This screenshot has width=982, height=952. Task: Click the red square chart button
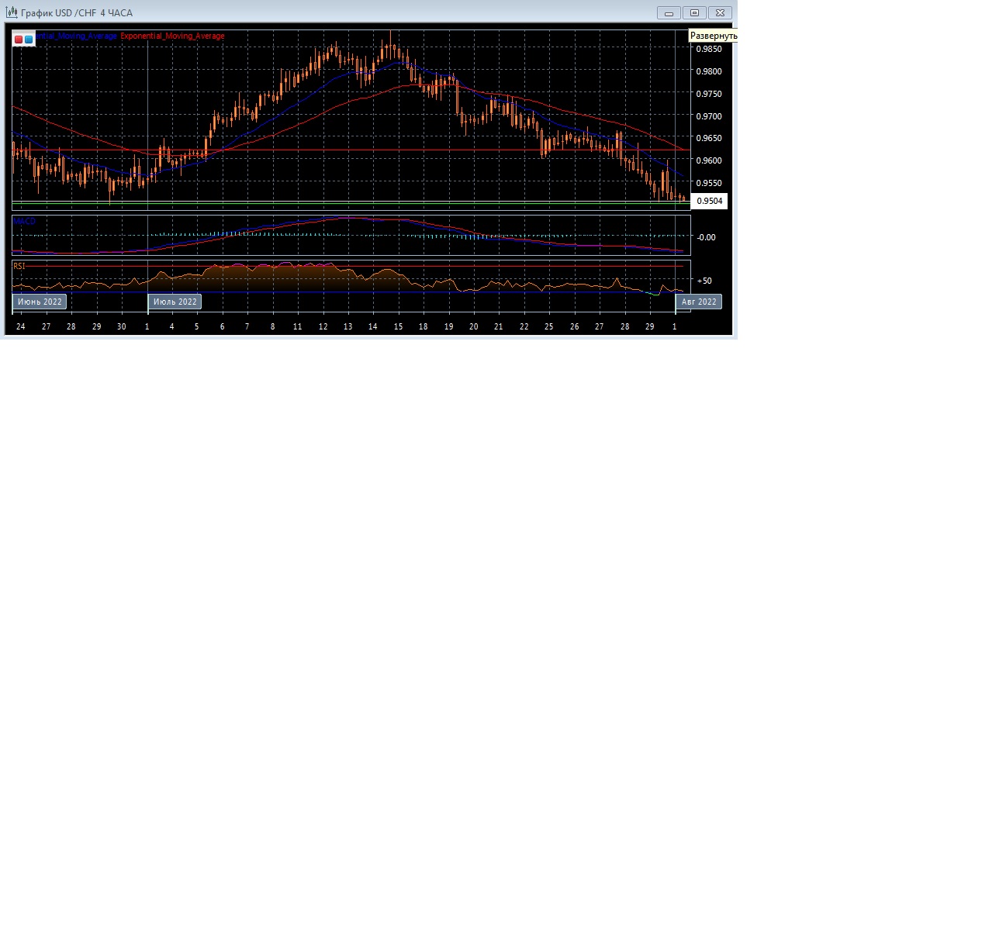19,40
